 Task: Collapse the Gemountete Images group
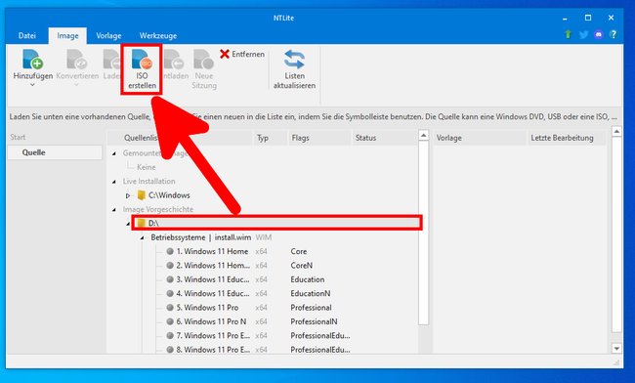point(114,153)
